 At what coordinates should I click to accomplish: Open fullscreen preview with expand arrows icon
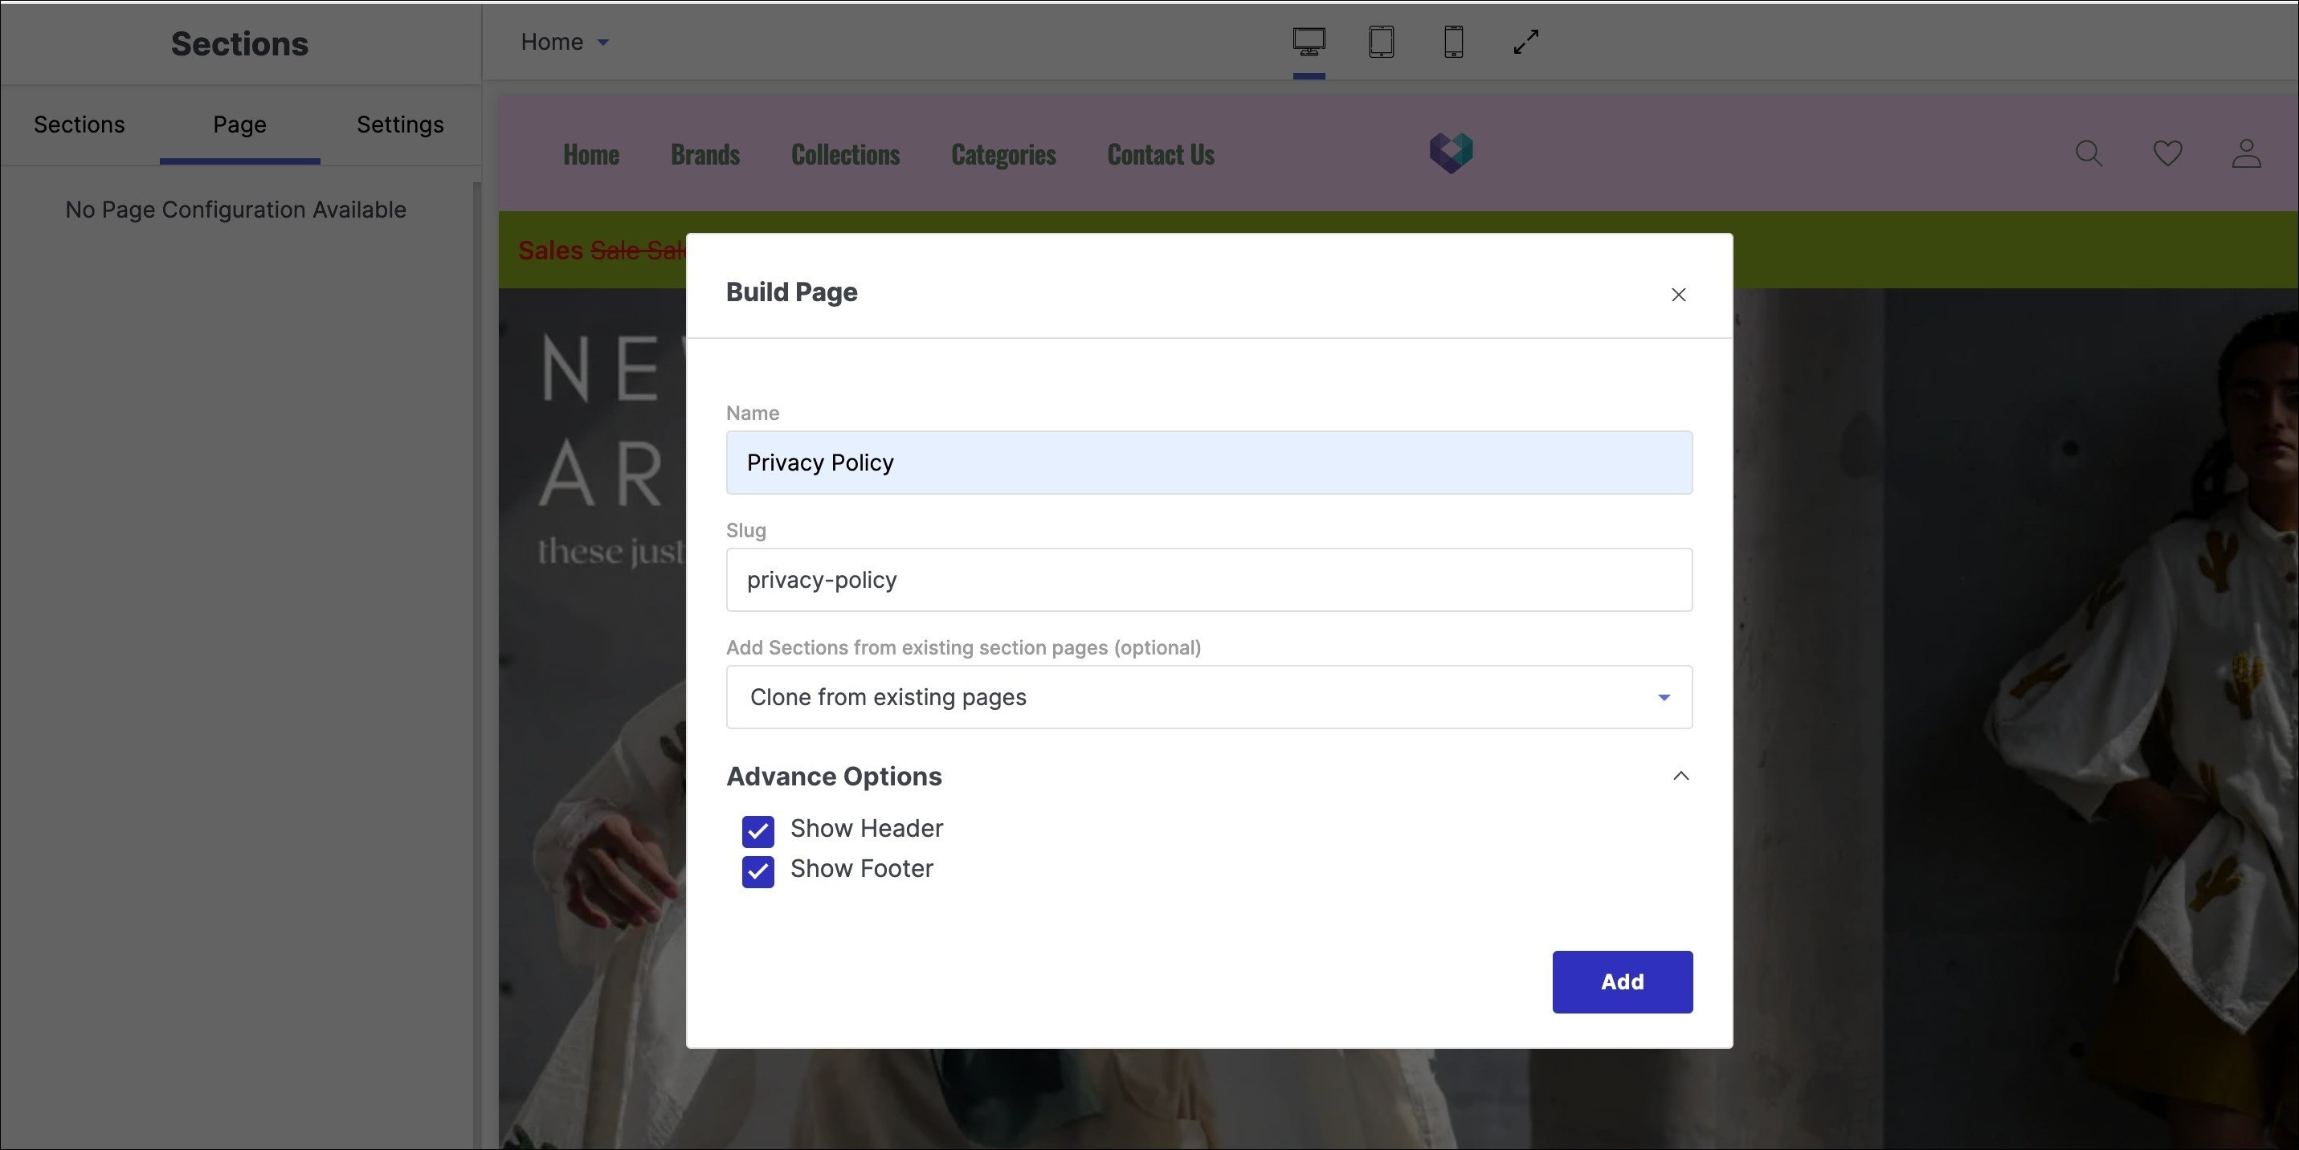click(1526, 41)
